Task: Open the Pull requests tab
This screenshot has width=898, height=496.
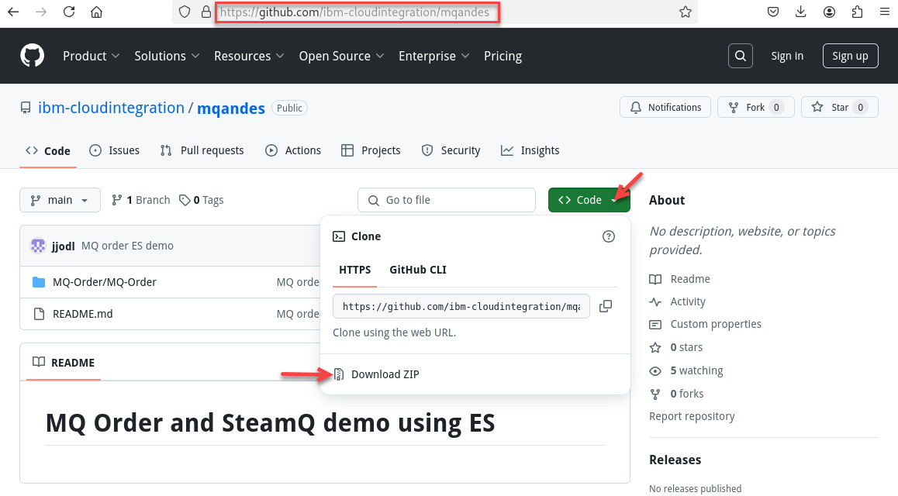Action: click(202, 150)
